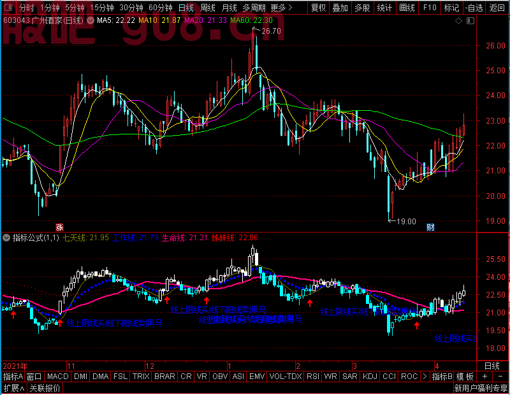The width and height of the screenshot is (510, 395).
Task: Select the DMA indicator
Action: tap(100, 377)
